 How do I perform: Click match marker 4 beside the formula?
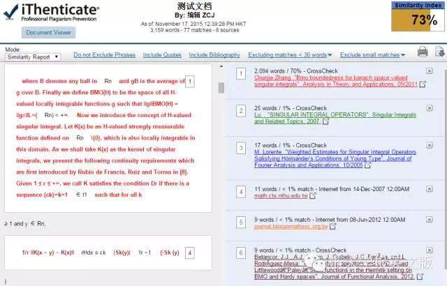[190, 253]
